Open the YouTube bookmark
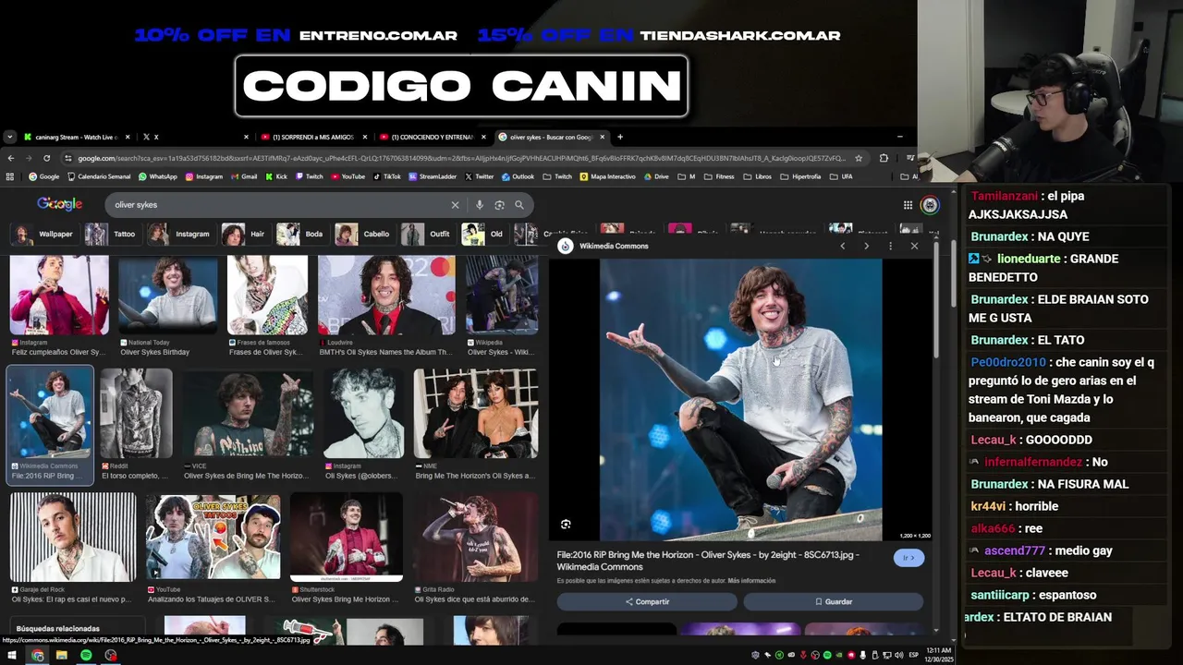The width and height of the screenshot is (1183, 665). click(x=348, y=176)
